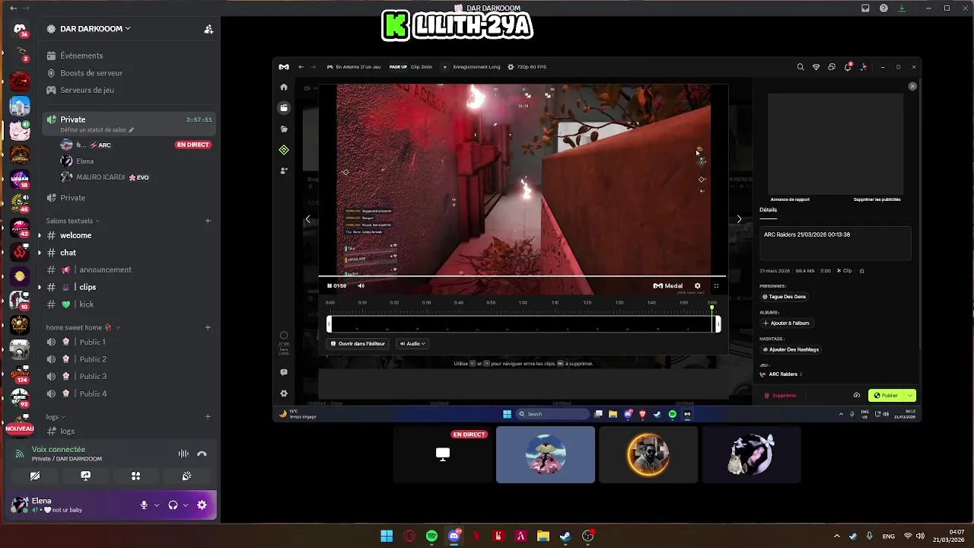
Task: Pause the clip in Medal player
Action: click(x=329, y=286)
